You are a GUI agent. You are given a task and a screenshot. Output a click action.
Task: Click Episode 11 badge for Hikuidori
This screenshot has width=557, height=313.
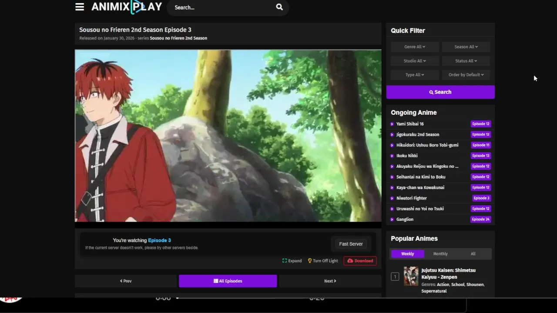[x=481, y=145]
